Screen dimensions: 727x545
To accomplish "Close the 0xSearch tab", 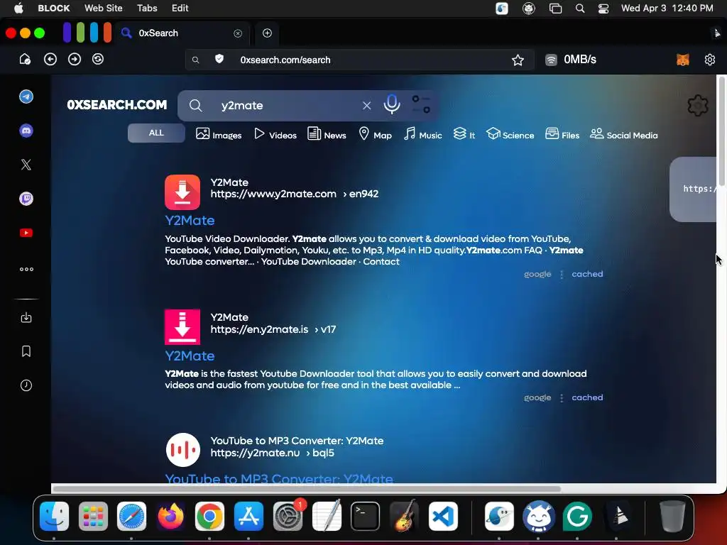I will tap(238, 33).
